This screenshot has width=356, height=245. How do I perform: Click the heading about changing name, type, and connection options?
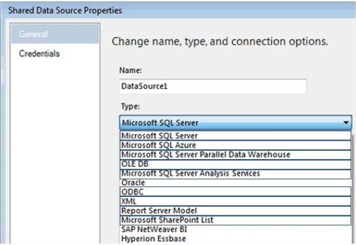220,41
